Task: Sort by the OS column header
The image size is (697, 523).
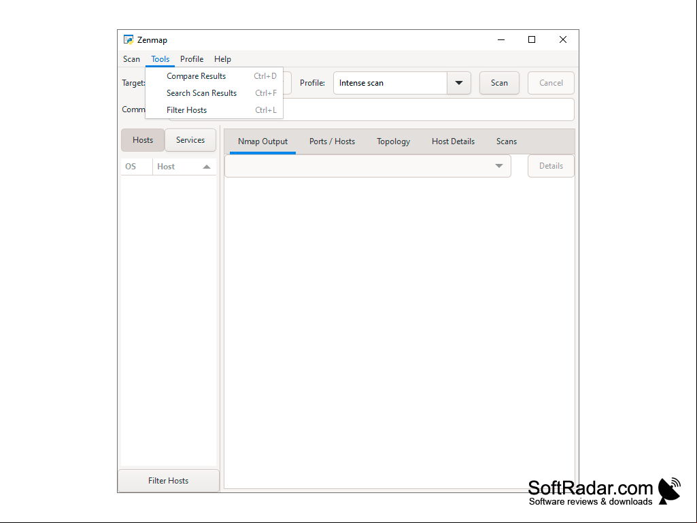Action: 137,167
